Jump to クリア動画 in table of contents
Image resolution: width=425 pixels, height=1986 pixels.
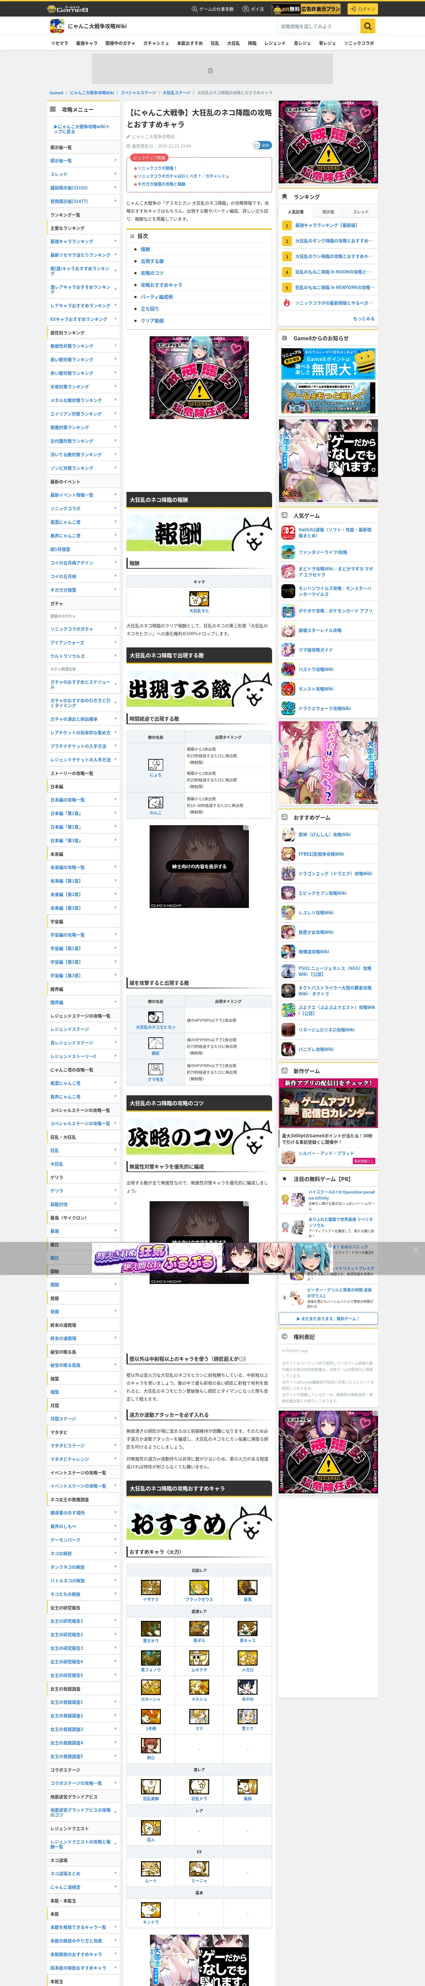[x=152, y=321]
